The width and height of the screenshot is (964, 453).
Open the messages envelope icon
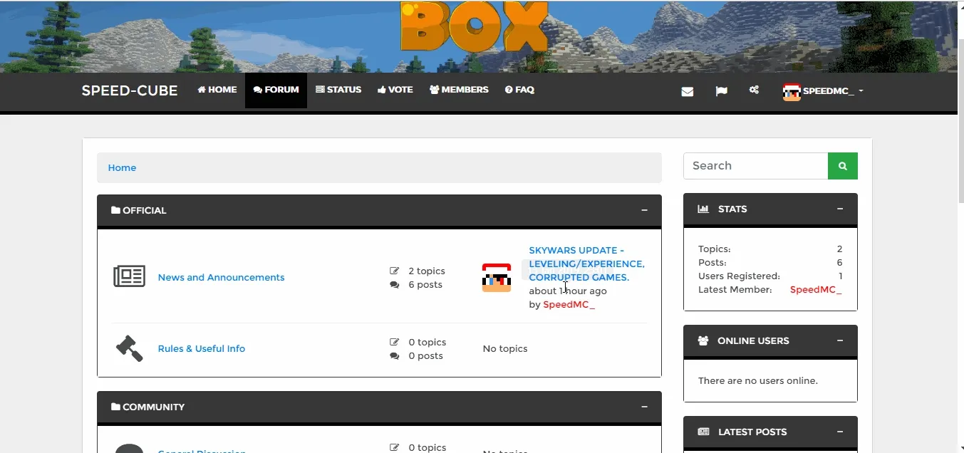(x=687, y=91)
